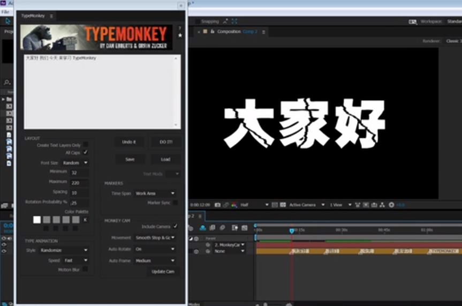Screen dimensions: 462x306
Task: Toggle pixel aspect ratio correction icon
Action: [358, 205]
